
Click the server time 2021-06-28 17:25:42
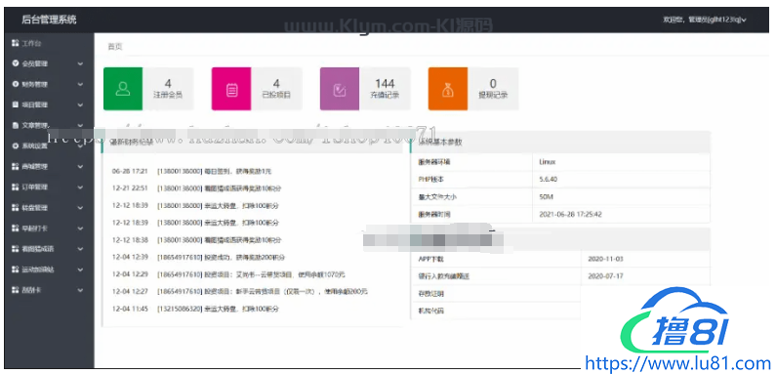pos(571,215)
